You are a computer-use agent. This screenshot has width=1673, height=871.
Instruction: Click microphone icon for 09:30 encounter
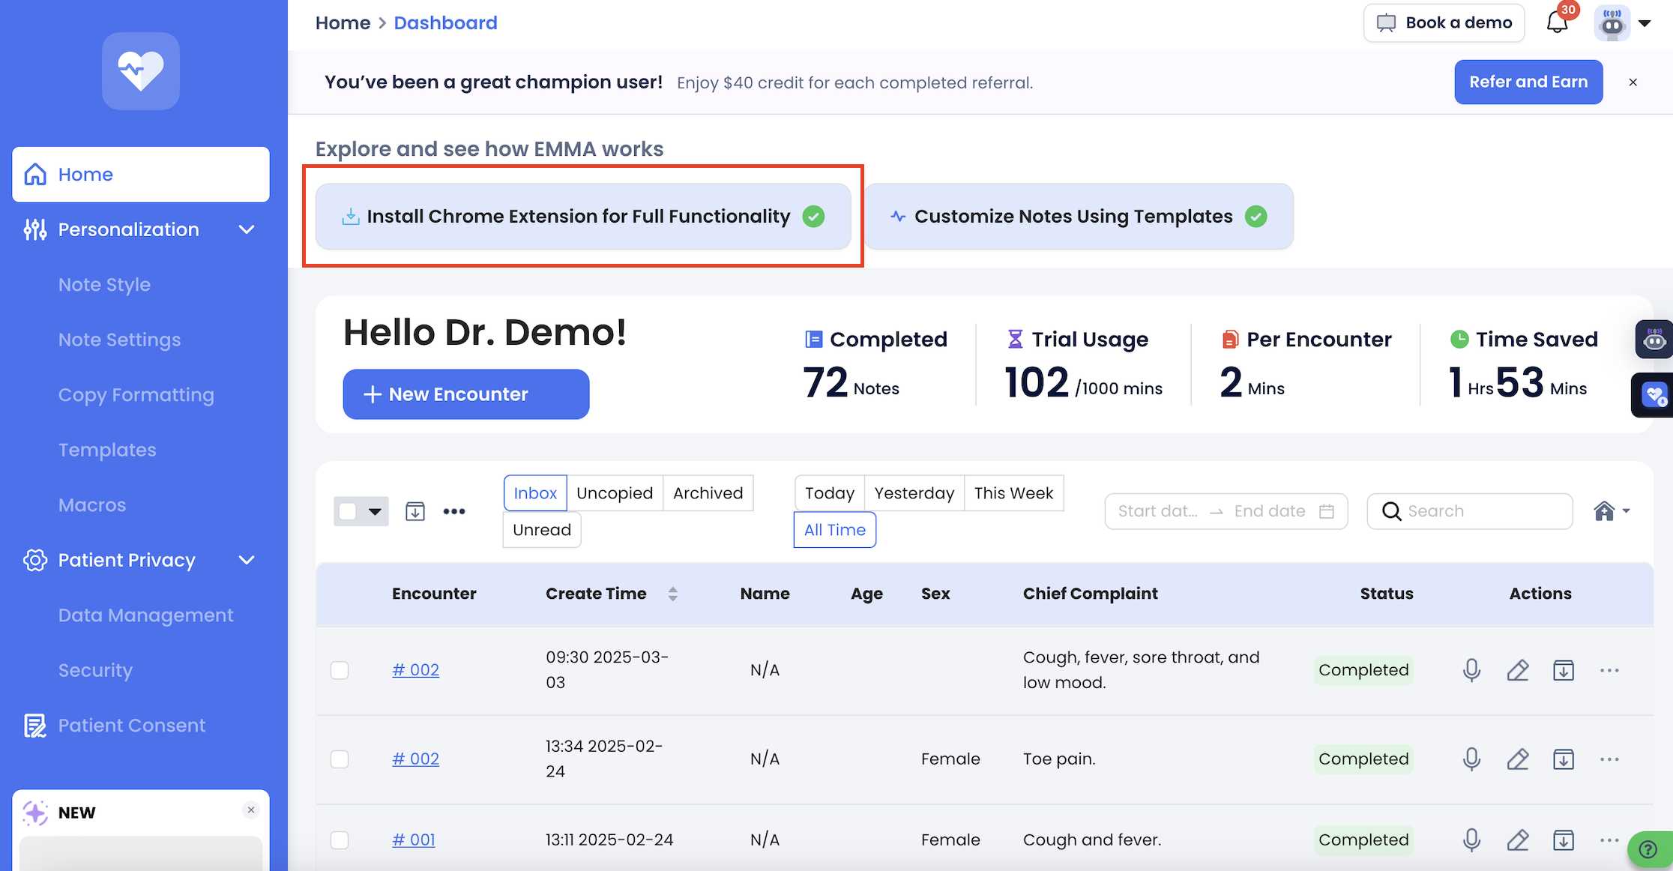coord(1471,670)
